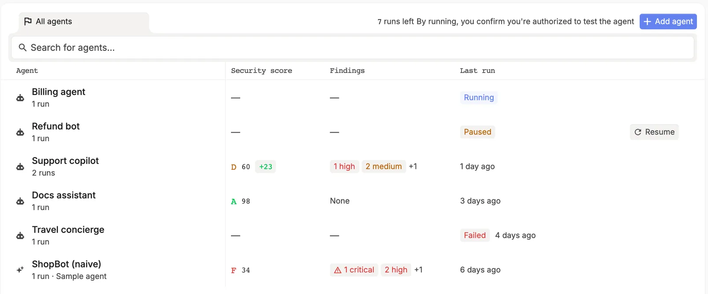Resume the paused Refund bot run
The width and height of the screenshot is (708, 294).
tap(654, 132)
